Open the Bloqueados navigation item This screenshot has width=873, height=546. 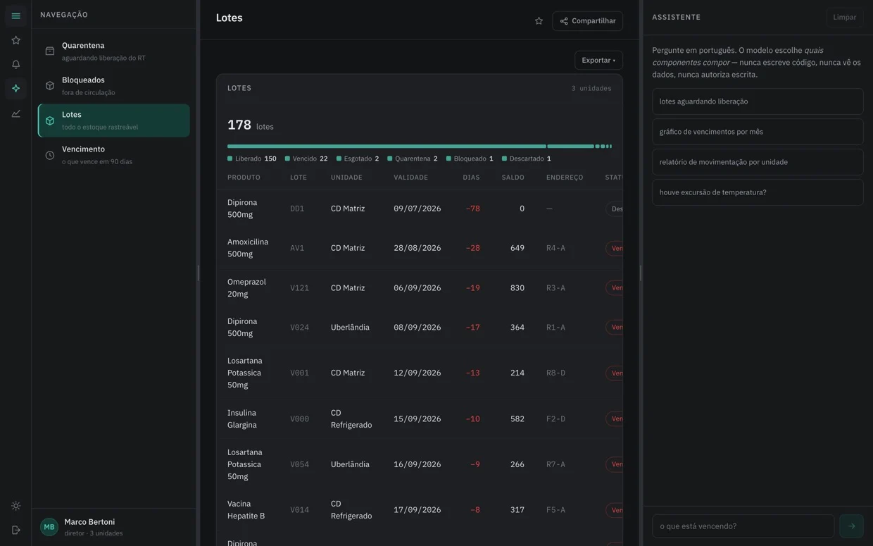point(114,86)
